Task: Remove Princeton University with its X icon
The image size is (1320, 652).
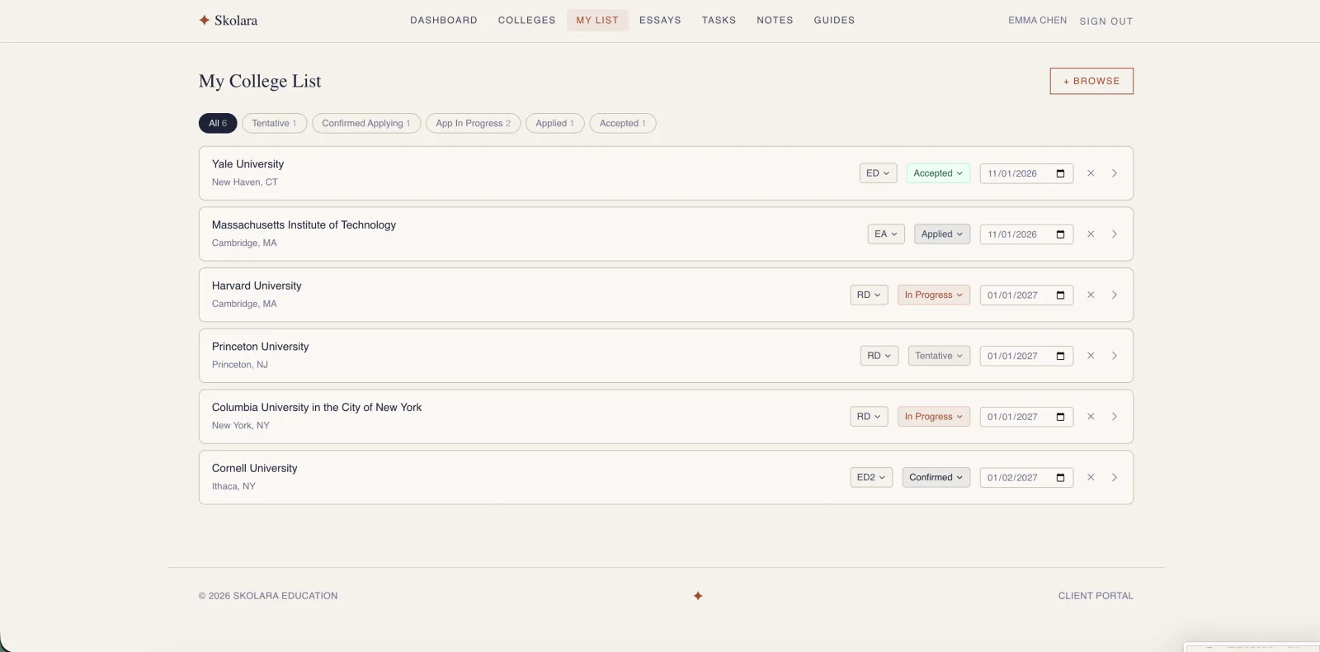Action: (x=1091, y=356)
